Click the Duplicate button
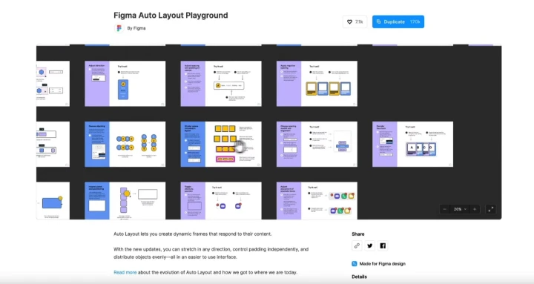 [398, 22]
